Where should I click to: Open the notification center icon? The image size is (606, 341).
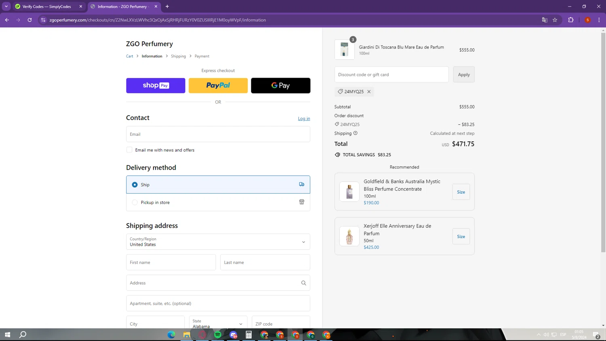(x=596, y=335)
